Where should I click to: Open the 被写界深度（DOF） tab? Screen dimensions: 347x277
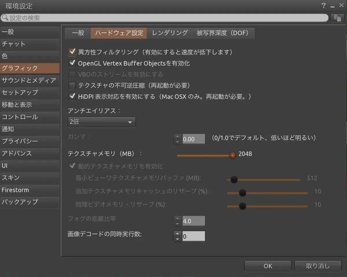point(223,33)
